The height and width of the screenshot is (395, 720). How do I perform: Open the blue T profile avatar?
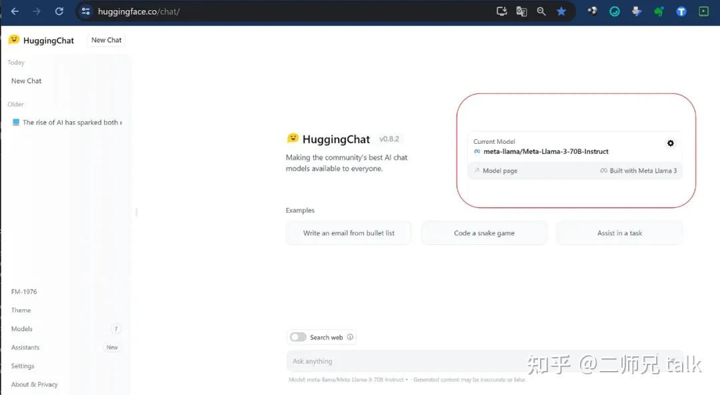[x=681, y=11]
